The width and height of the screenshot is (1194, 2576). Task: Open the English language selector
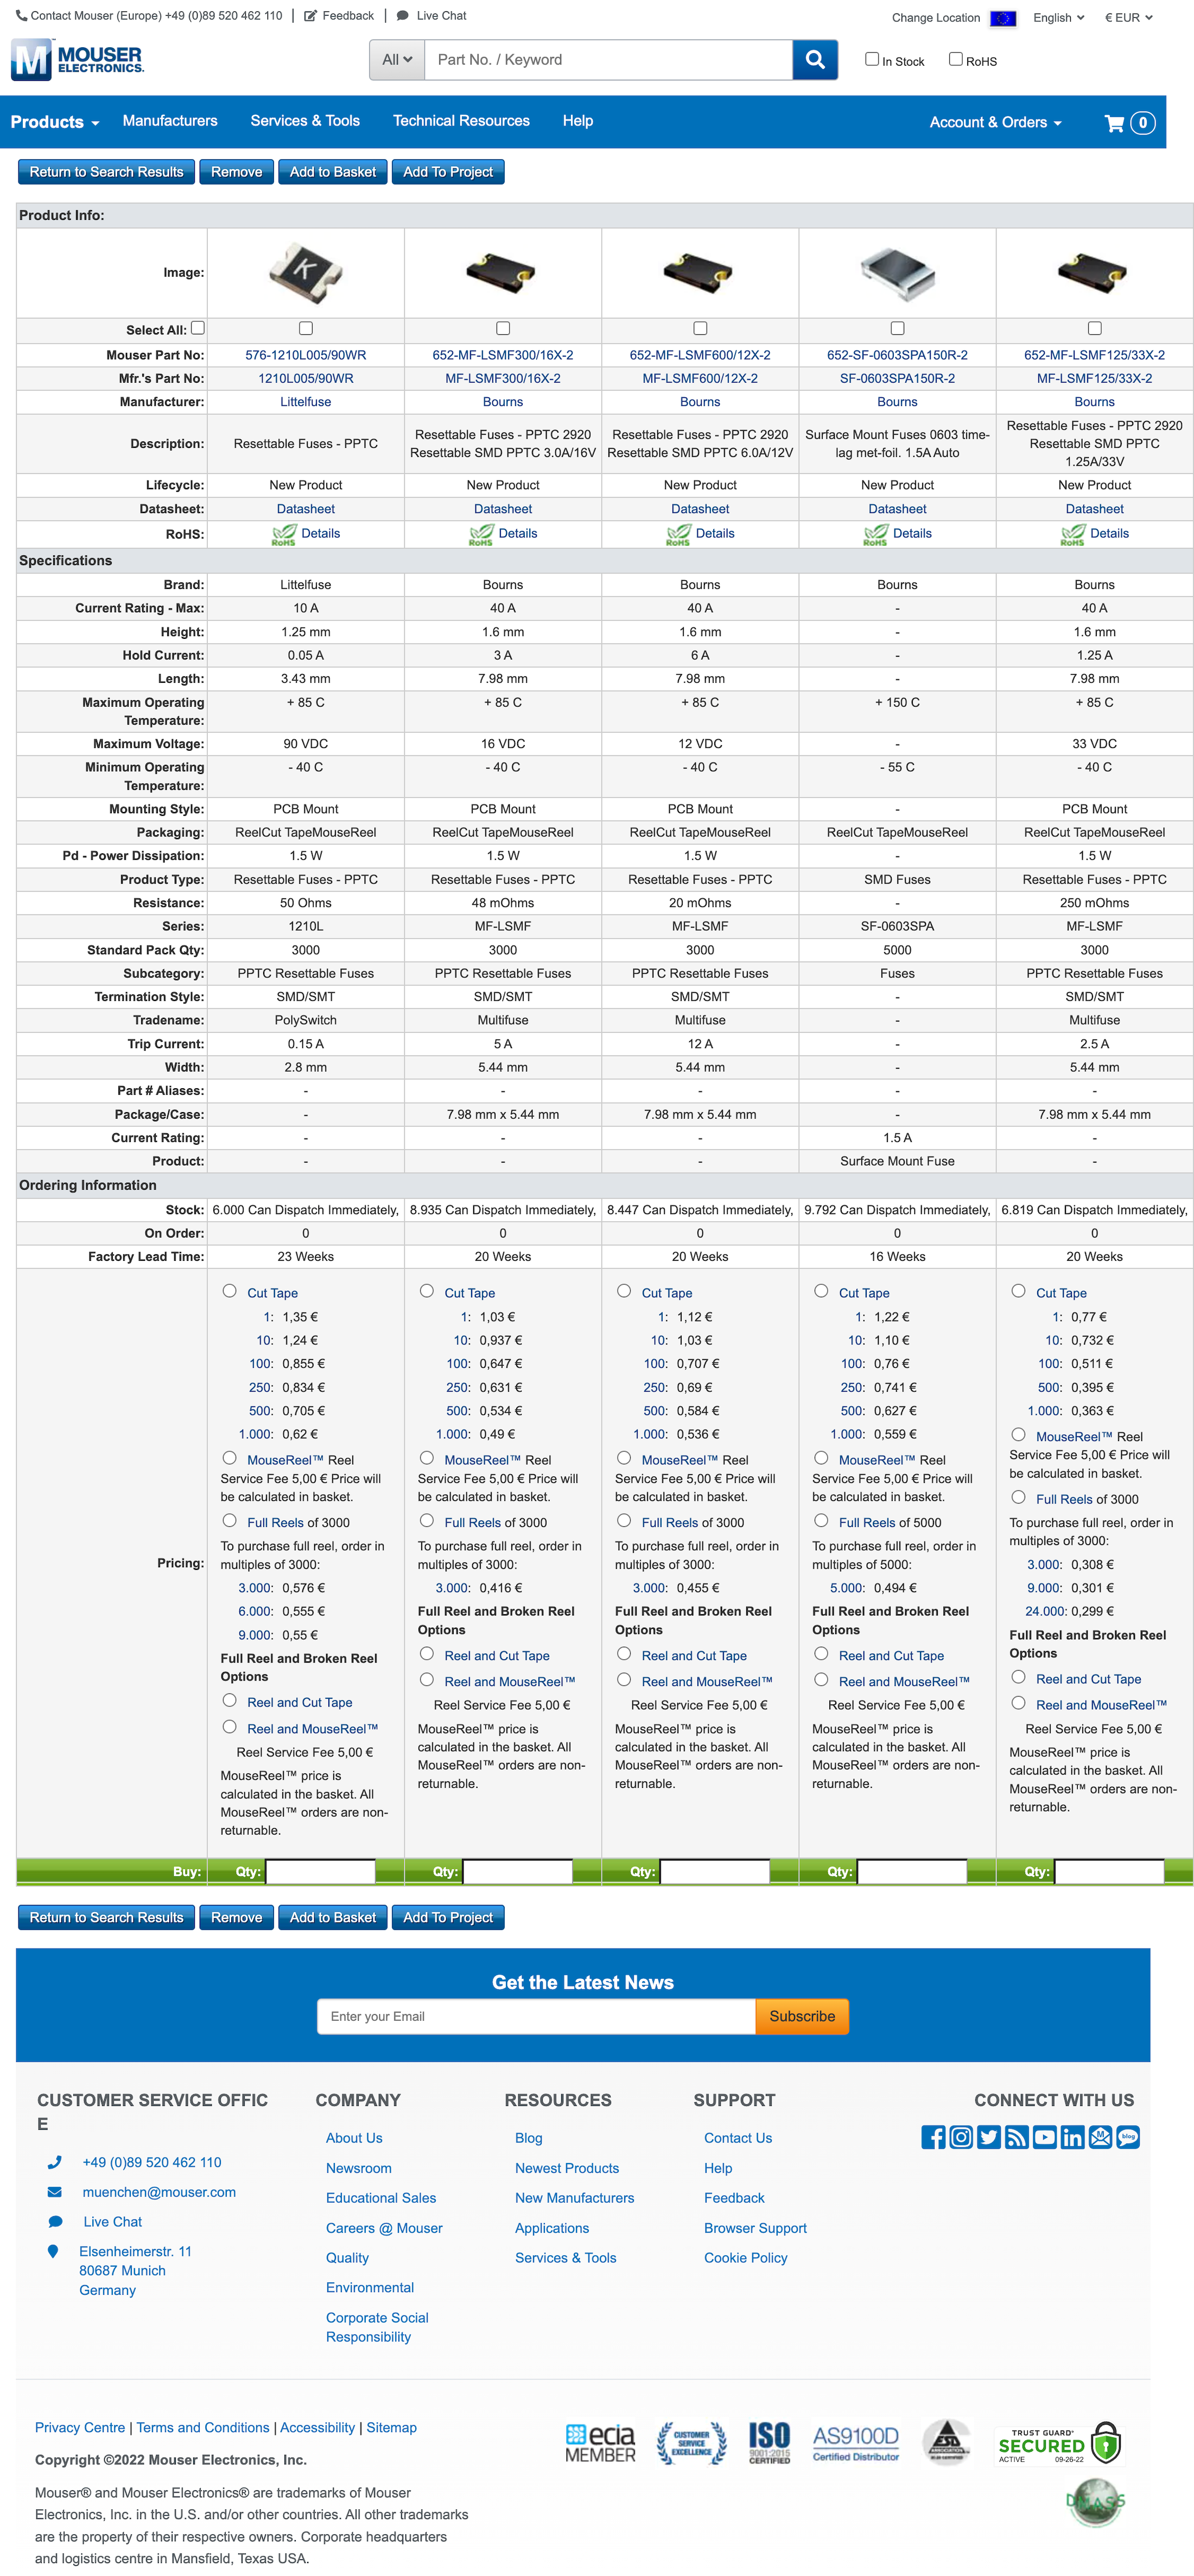(1057, 17)
